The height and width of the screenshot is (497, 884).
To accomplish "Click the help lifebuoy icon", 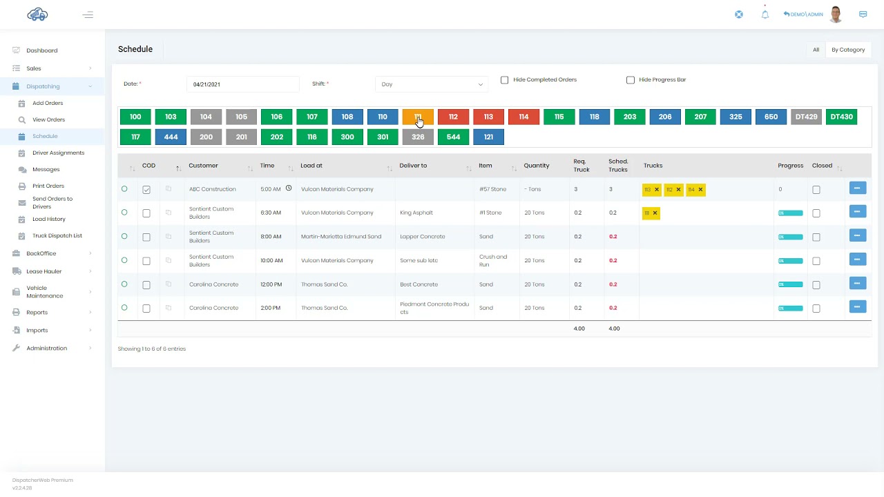I will pos(739,14).
